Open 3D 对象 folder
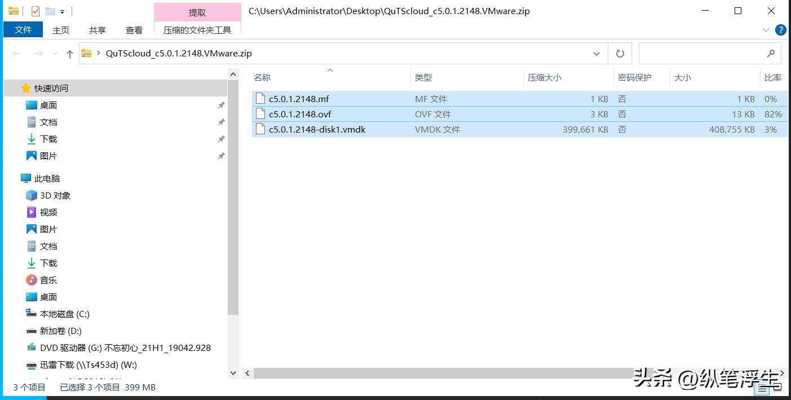Image resolution: width=791 pixels, height=400 pixels. click(55, 195)
